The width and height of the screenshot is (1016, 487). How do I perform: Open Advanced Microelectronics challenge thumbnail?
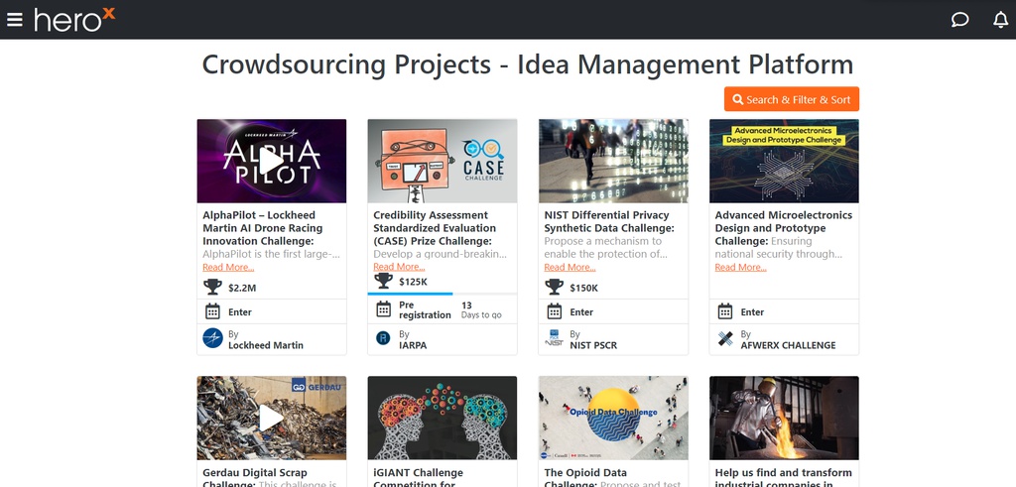coord(784,161)
